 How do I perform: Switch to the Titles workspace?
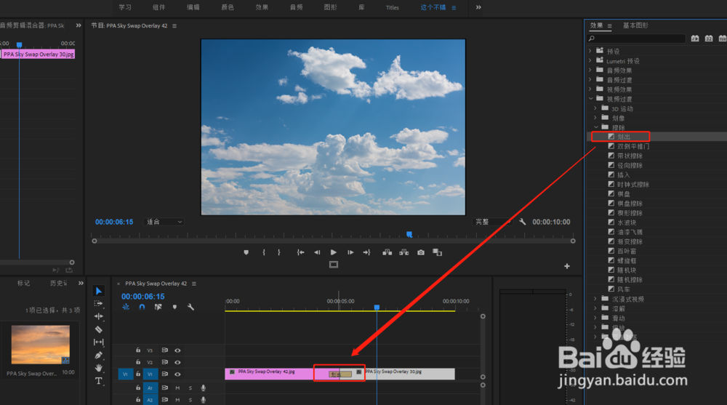pyautogui.click(x=393, y=7)
